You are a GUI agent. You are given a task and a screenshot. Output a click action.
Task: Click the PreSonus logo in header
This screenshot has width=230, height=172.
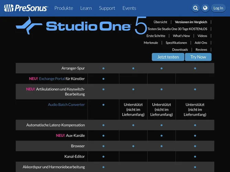(x=26, y=8)
